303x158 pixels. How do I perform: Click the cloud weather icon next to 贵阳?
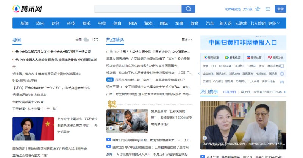86,40
